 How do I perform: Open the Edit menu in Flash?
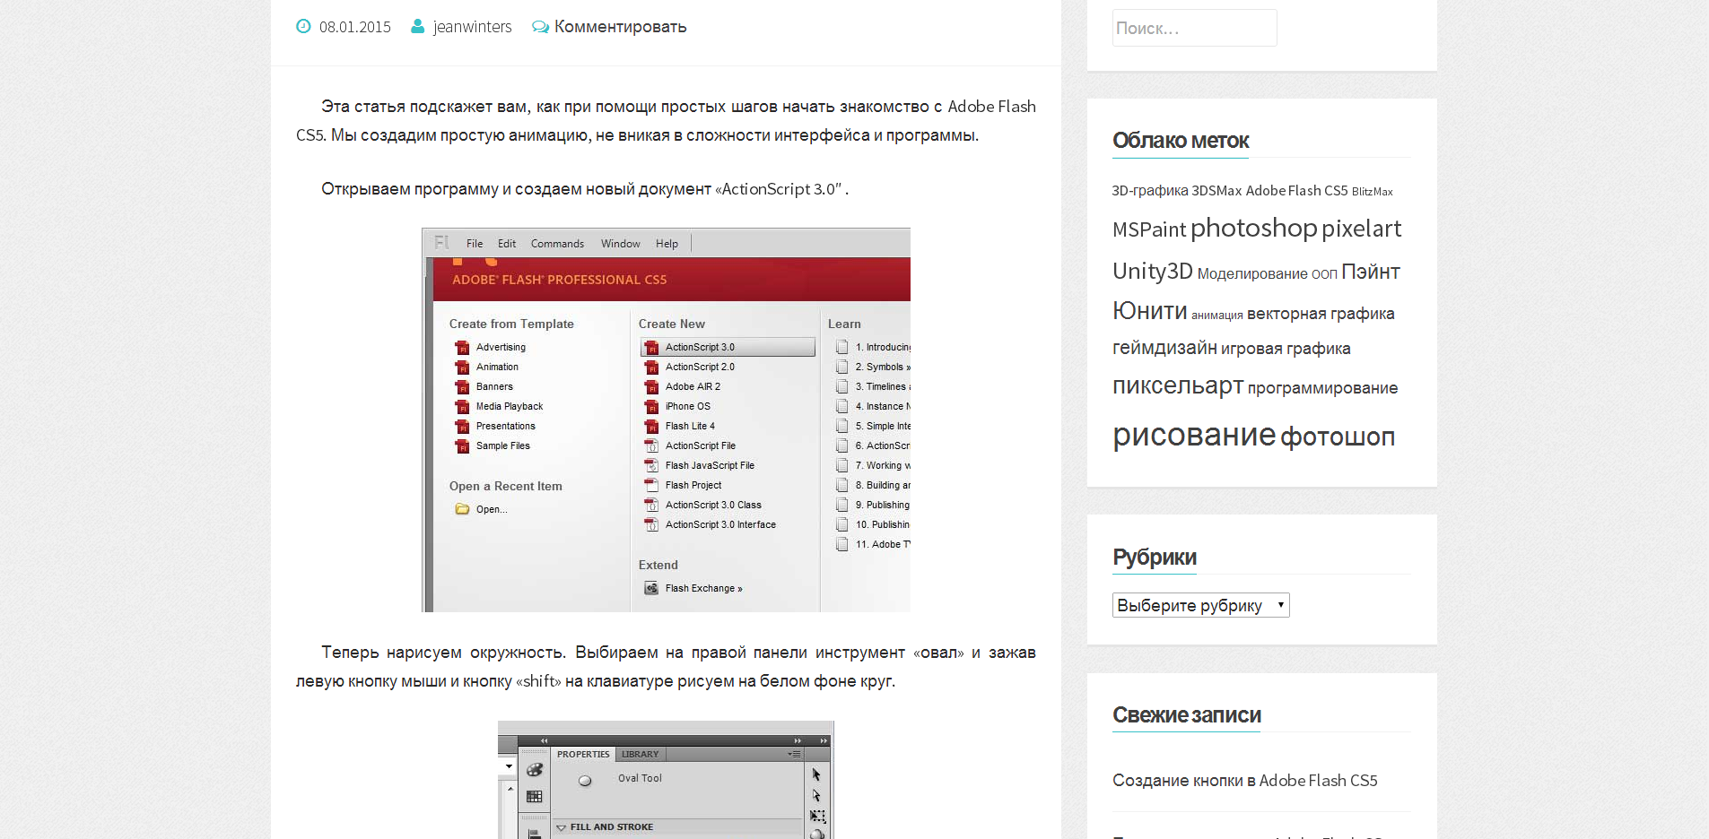coord(507,244)
